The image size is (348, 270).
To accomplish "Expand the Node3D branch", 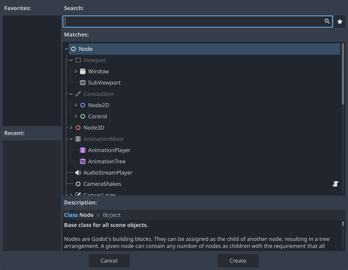I will 71,128.
